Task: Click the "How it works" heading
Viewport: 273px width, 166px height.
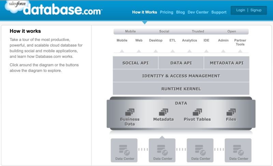Action: point(25,31)
